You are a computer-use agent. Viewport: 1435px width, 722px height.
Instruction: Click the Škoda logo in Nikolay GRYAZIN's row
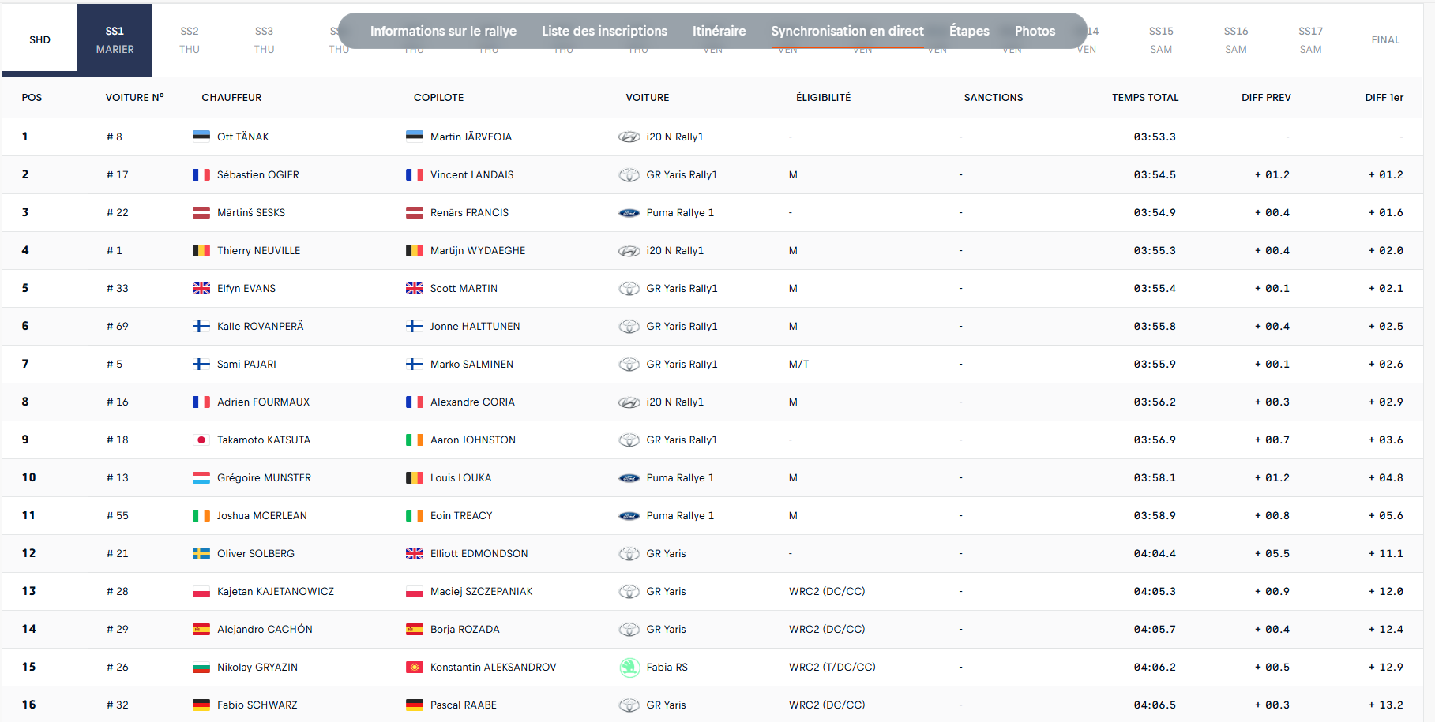tap(629, 668)
